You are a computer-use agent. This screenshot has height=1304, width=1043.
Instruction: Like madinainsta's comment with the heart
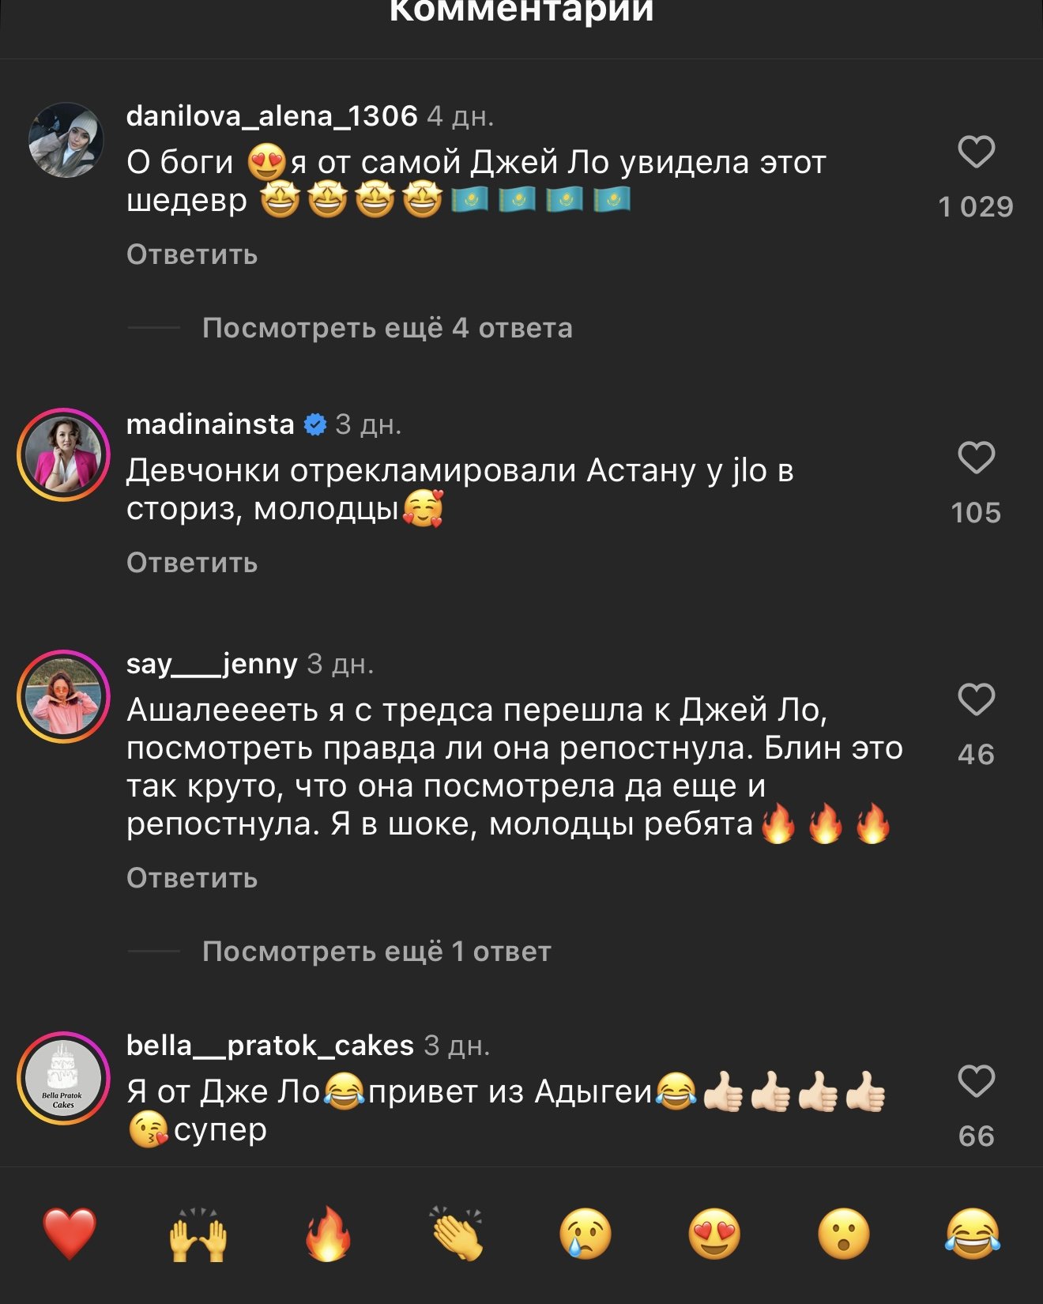pos(976,458)
